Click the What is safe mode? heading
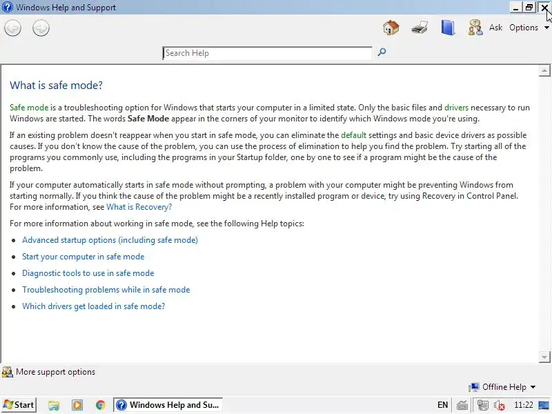The width and height of the screenshot is (552, 414). click(x=56, y=85)
